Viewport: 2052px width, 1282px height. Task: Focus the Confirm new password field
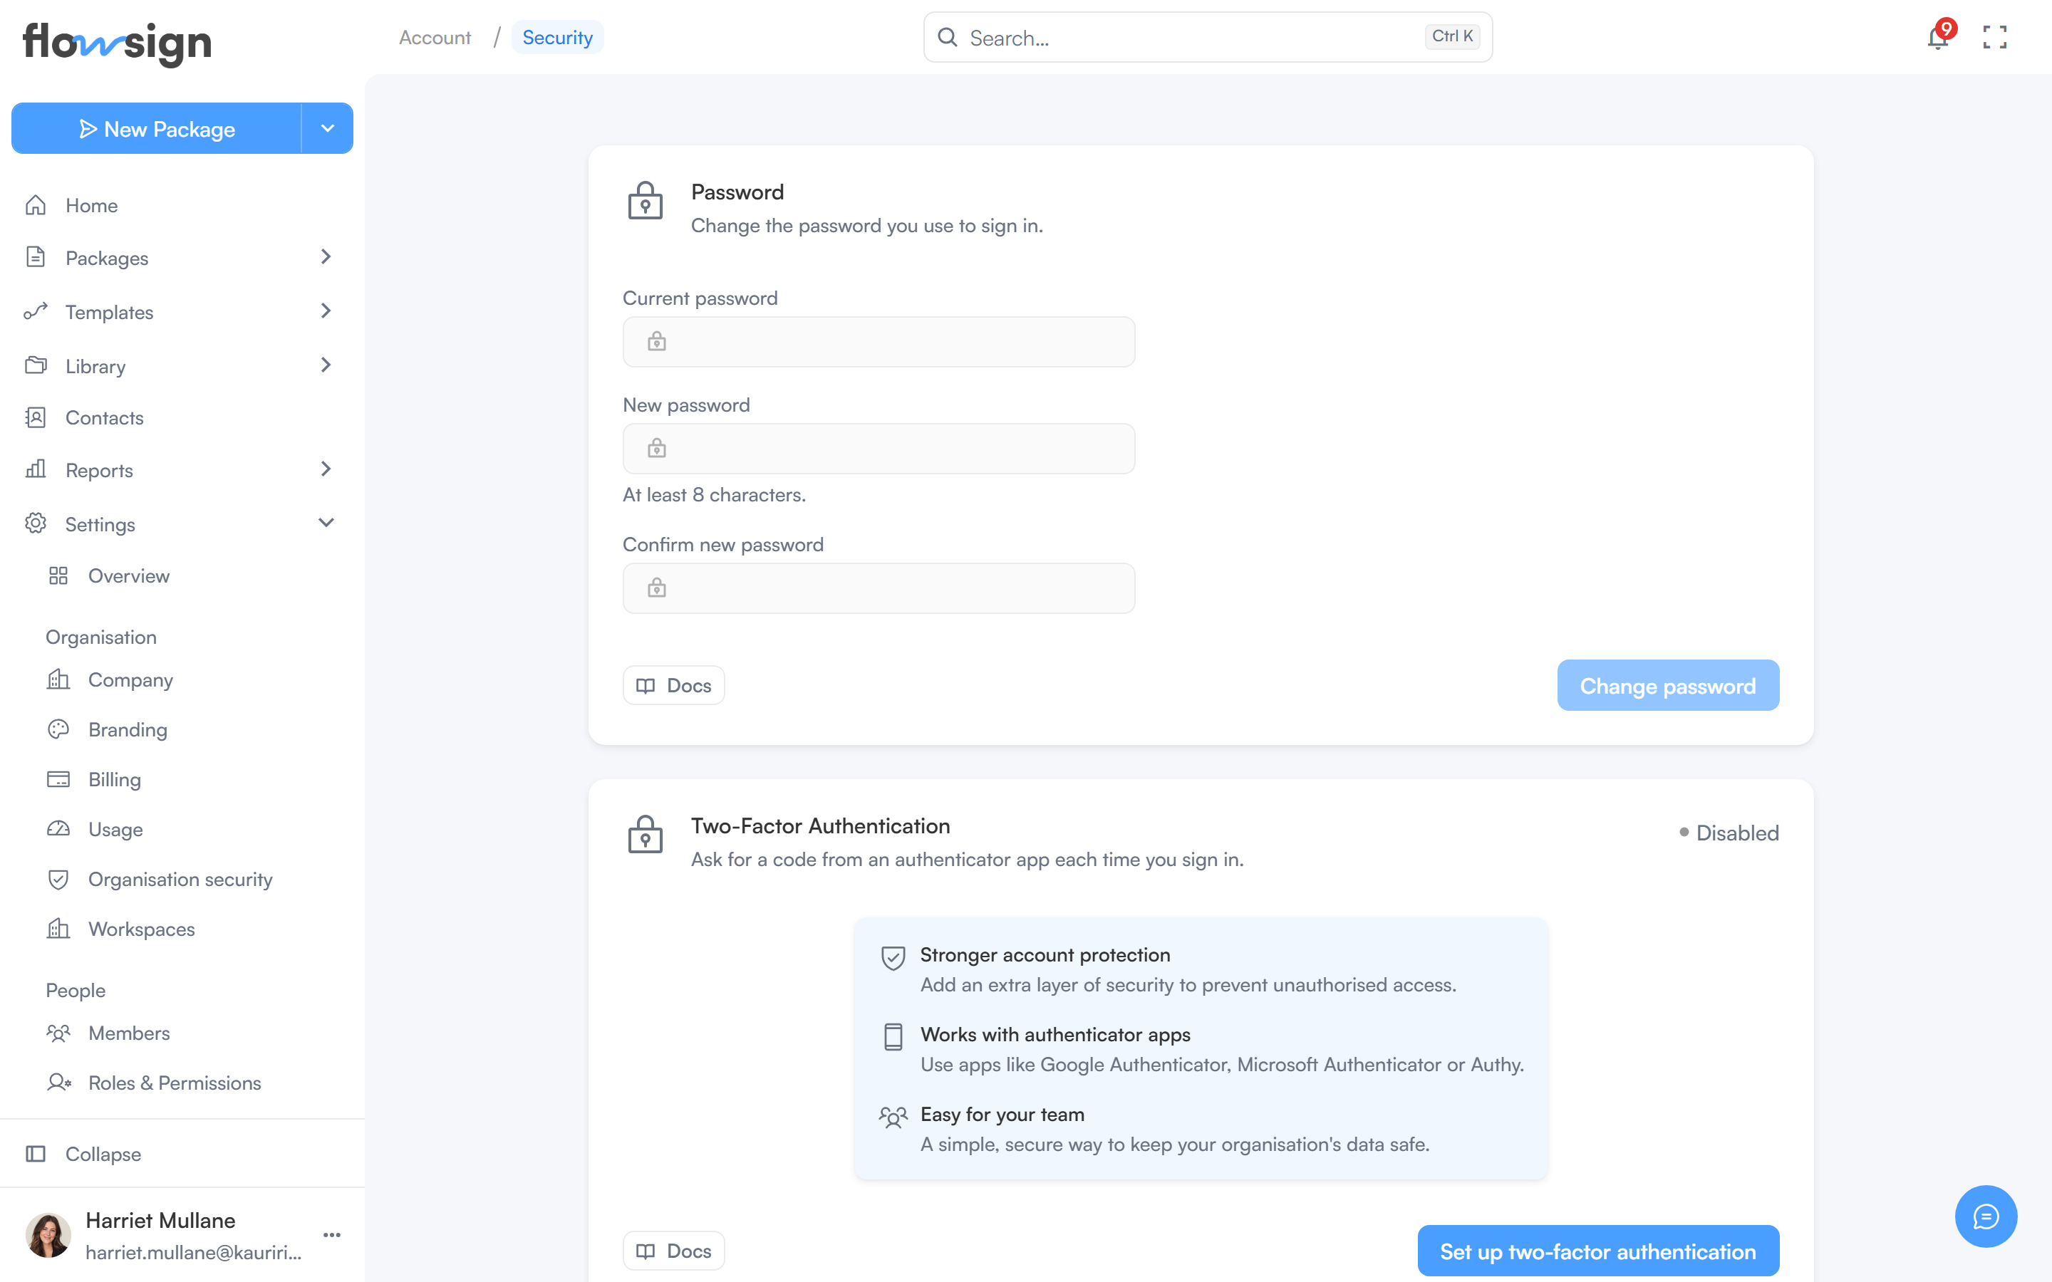coord(879,588)
